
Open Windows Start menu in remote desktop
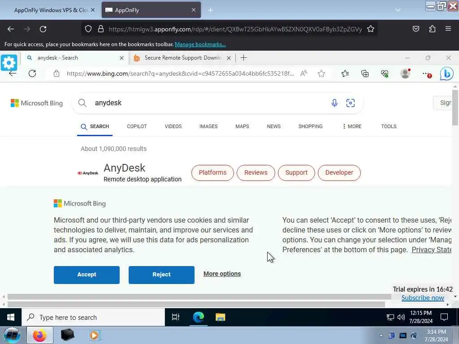click(x=11, y=317)
